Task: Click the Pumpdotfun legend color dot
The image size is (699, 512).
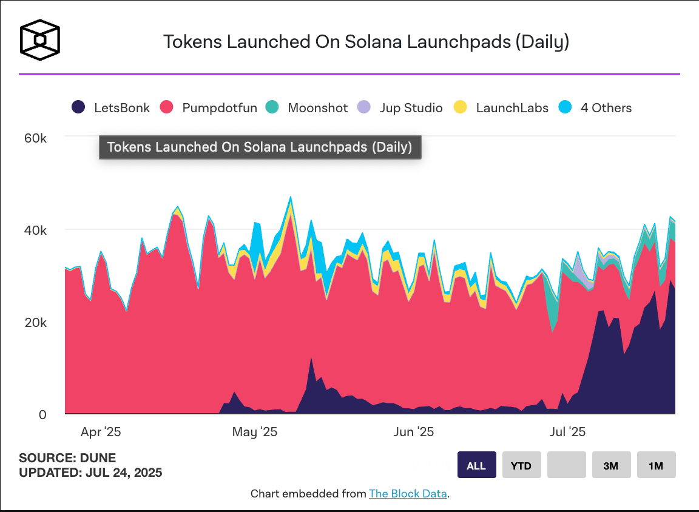Action: pyautogui.click(x=166, y=107)
